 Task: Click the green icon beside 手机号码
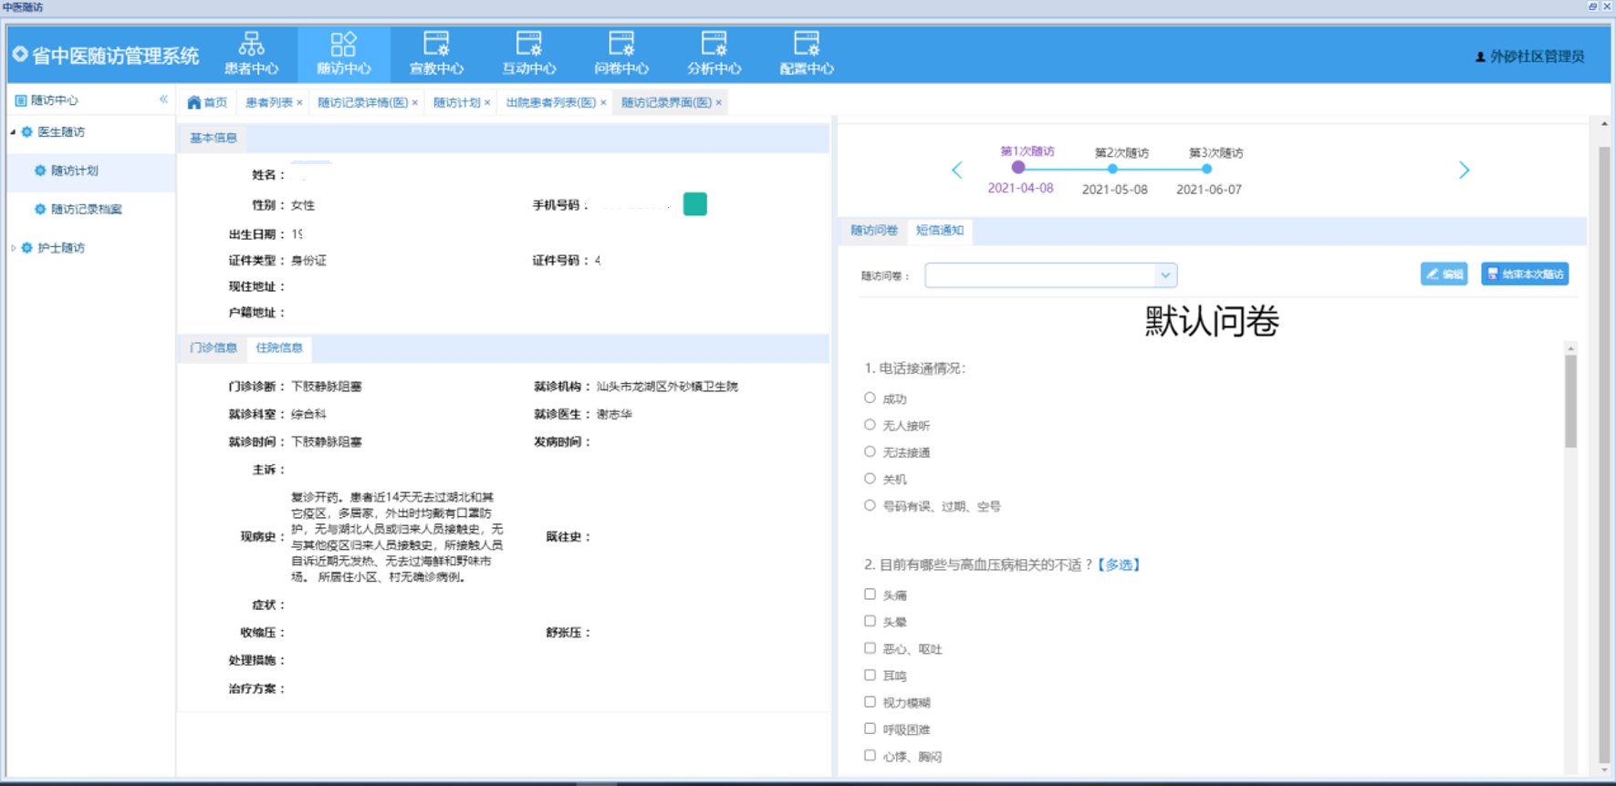click(694, 204)
